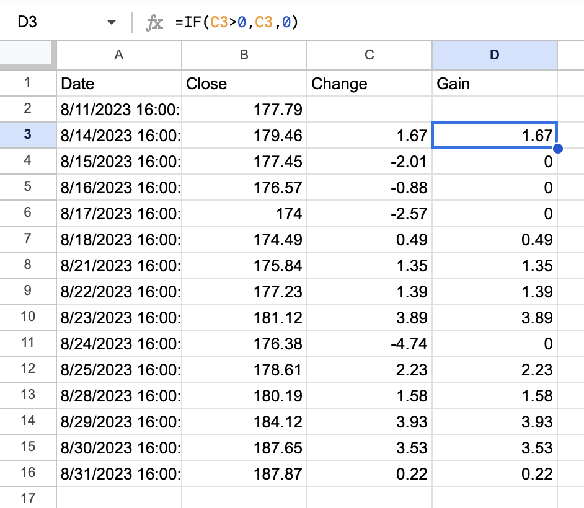Screen dimensions: 584x508
Task: Click the formula bar with the IF formula
Action: 376,22
